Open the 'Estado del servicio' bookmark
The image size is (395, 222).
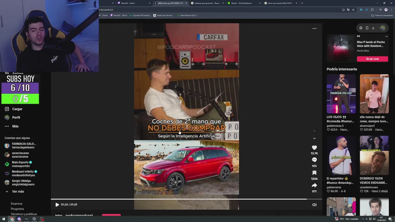163,15
